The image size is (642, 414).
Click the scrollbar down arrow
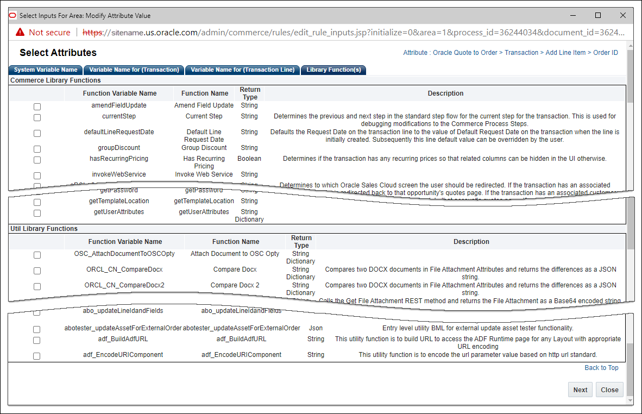click(x=630, y=400)
